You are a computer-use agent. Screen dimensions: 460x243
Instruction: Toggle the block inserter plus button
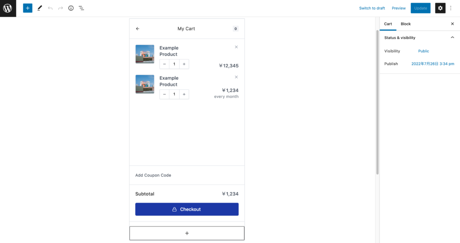[27, 8]
